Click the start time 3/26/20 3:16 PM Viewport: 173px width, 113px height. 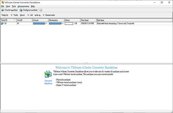(87, 24)
